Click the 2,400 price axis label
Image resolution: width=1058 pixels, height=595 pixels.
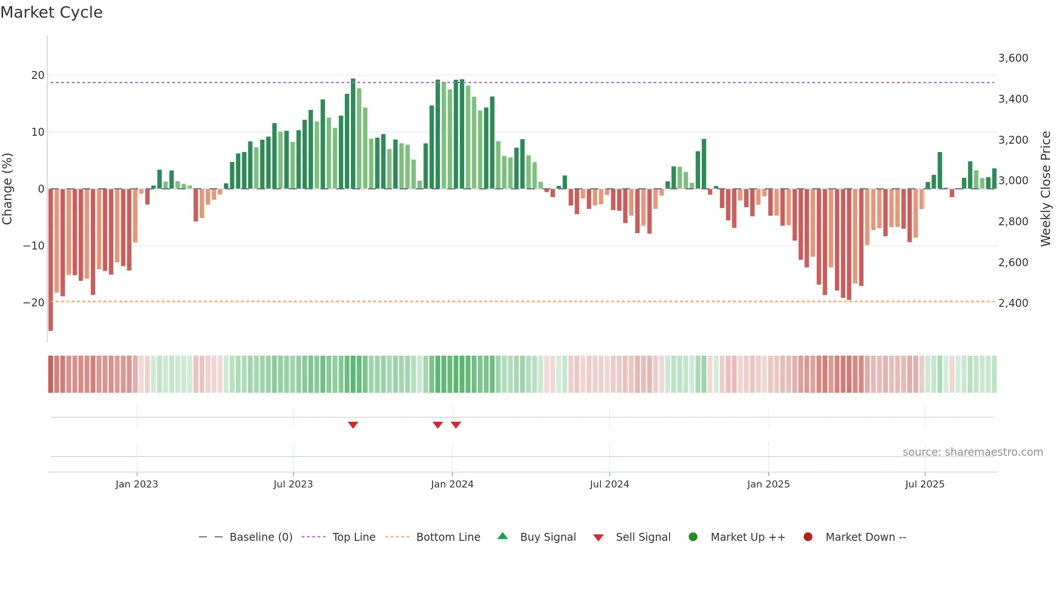tap(1013, 303)
